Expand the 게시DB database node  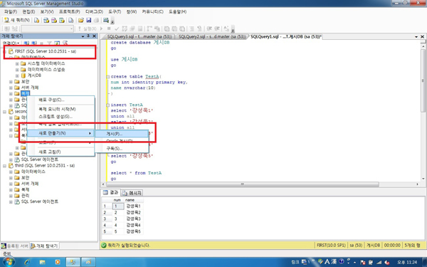coord(17,75)
